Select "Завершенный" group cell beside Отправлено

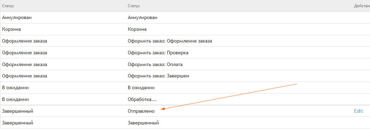pyautogui.click(x=18, y=111)
